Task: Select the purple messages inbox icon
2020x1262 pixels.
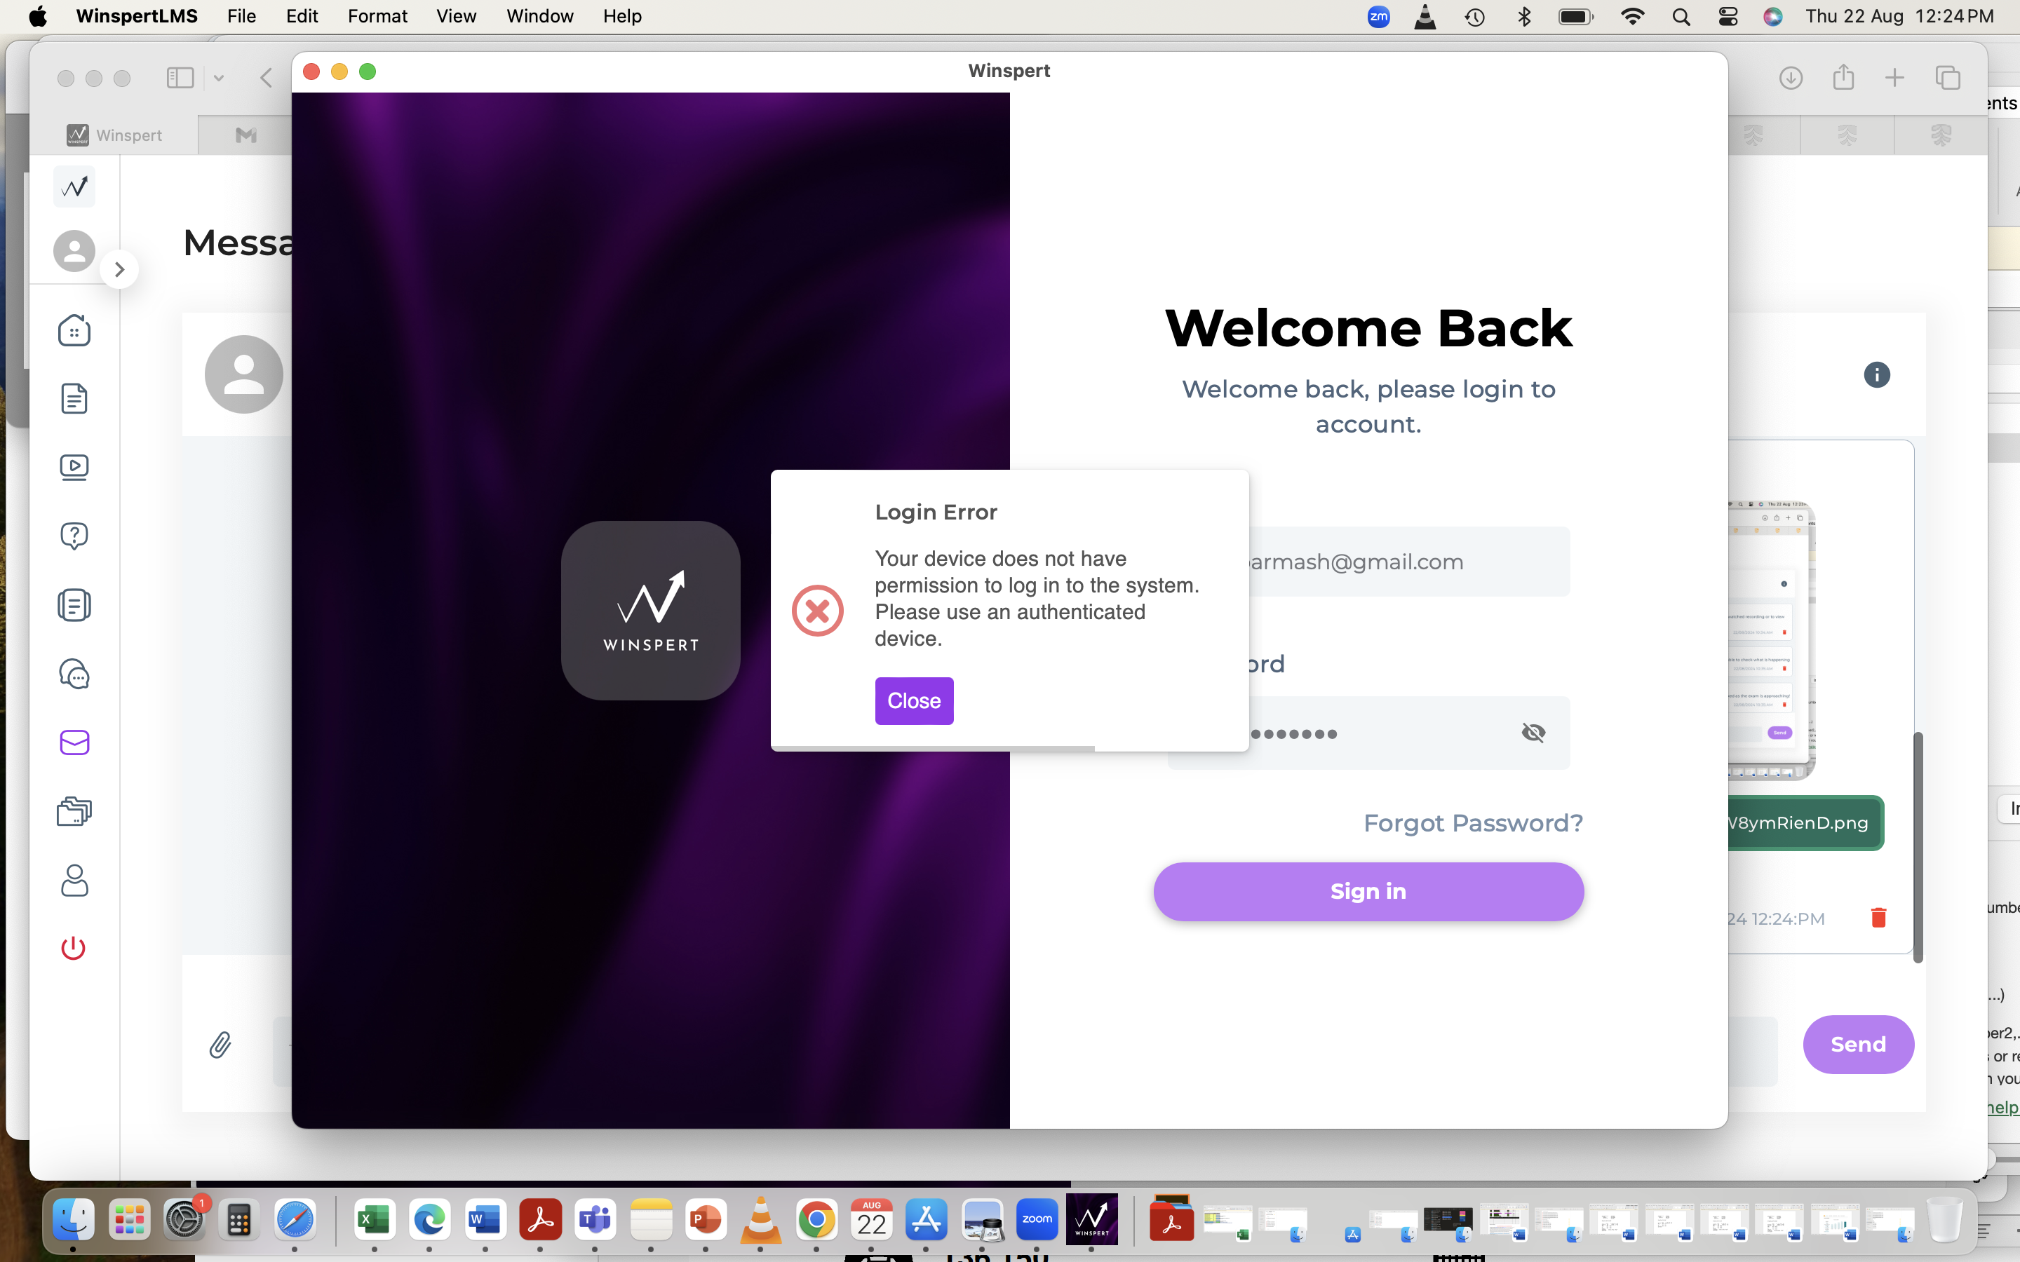Action: 74,742
